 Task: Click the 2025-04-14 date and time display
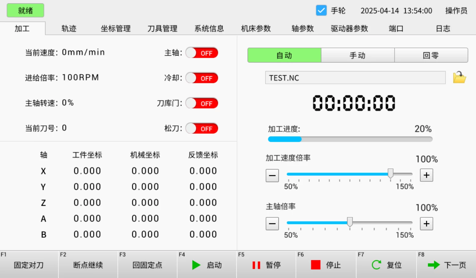point(396,11)
